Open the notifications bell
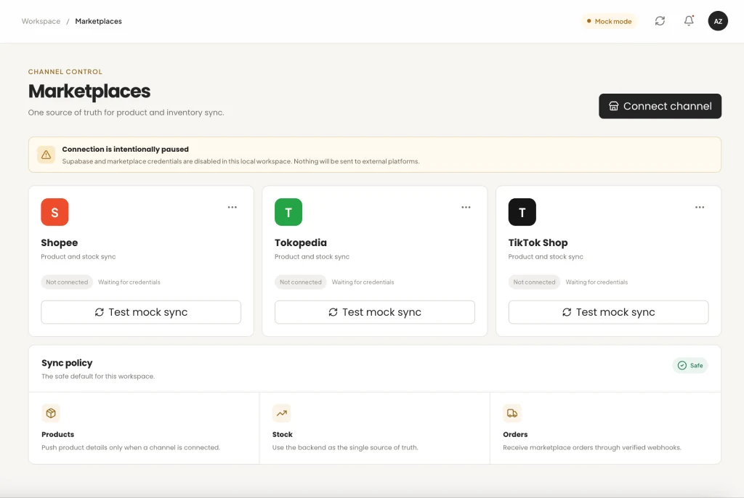Viewport: 744px width, 498px height. click(689, 21)
